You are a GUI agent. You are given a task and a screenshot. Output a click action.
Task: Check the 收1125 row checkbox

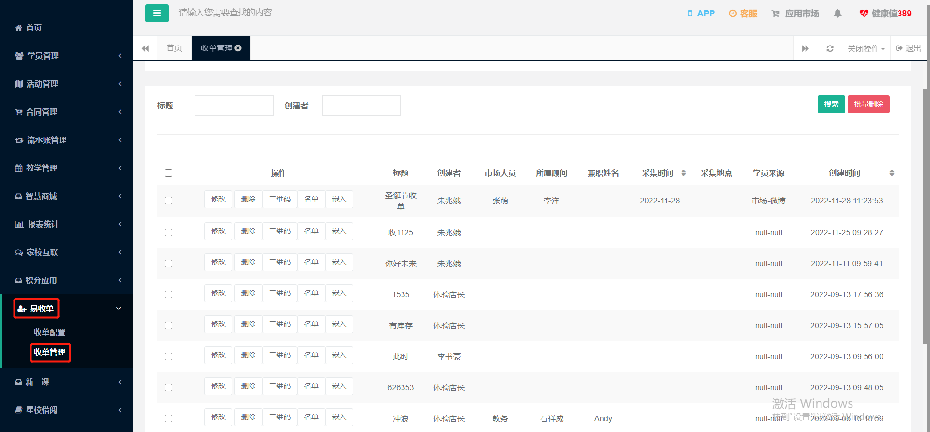(x=169, y=232)
